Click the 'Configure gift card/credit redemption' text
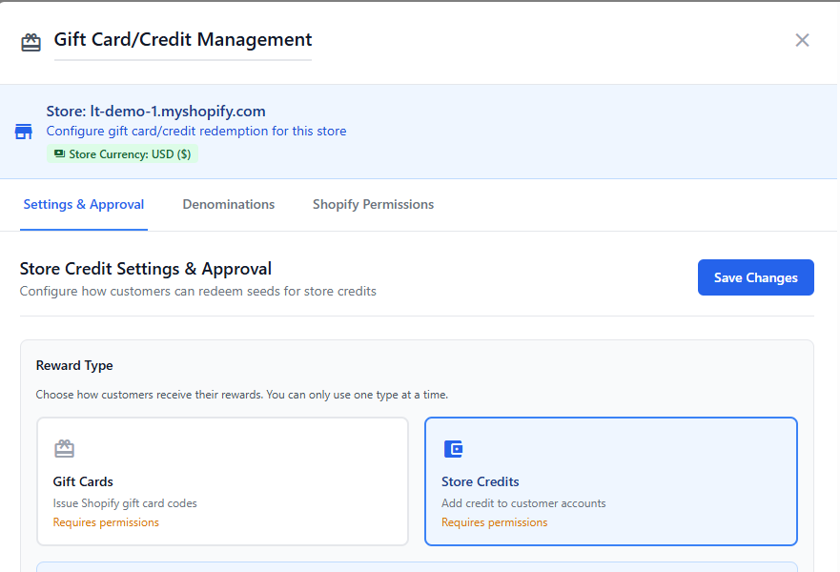 click(x=196, y=132)
